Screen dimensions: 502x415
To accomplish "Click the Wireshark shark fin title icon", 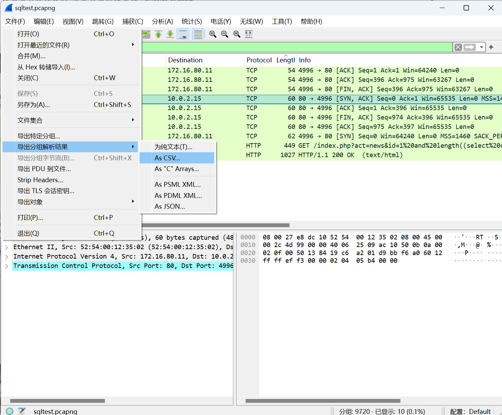I will tap(9, 8).
